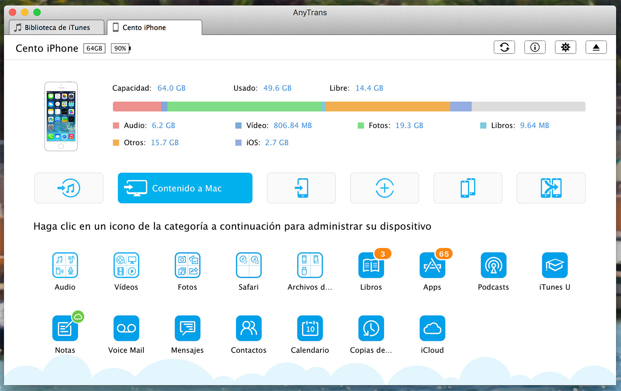This screenshot has width=621, height=391.
Task: Open the iTunes U category
Action: tap(555, 265)
